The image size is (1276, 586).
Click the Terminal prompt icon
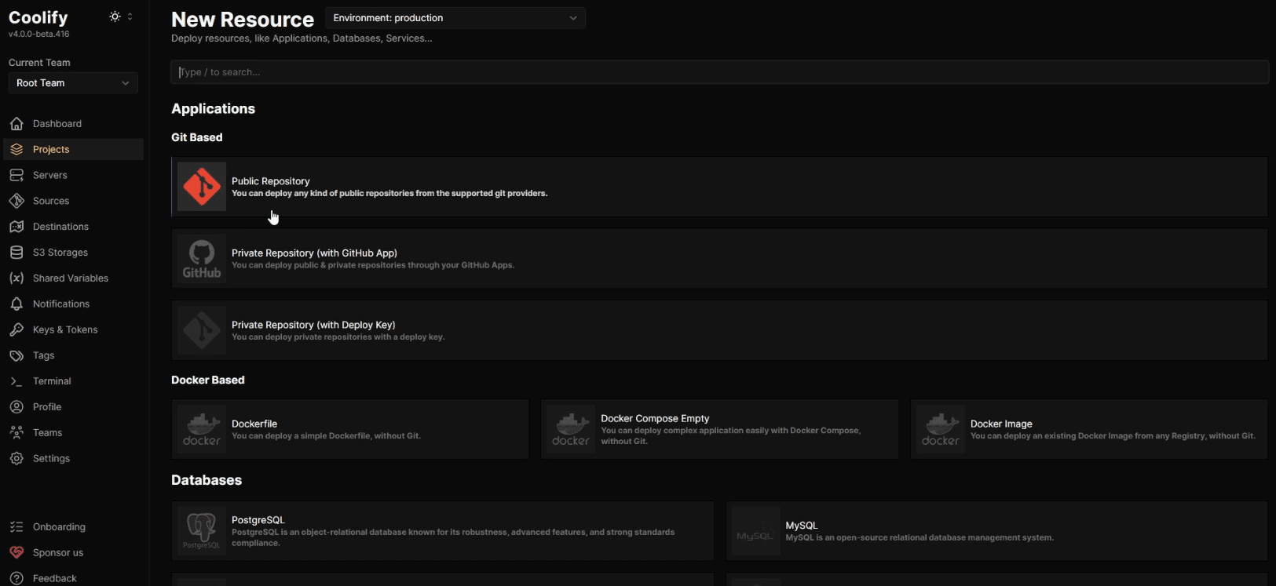click(x=16, y=381)
